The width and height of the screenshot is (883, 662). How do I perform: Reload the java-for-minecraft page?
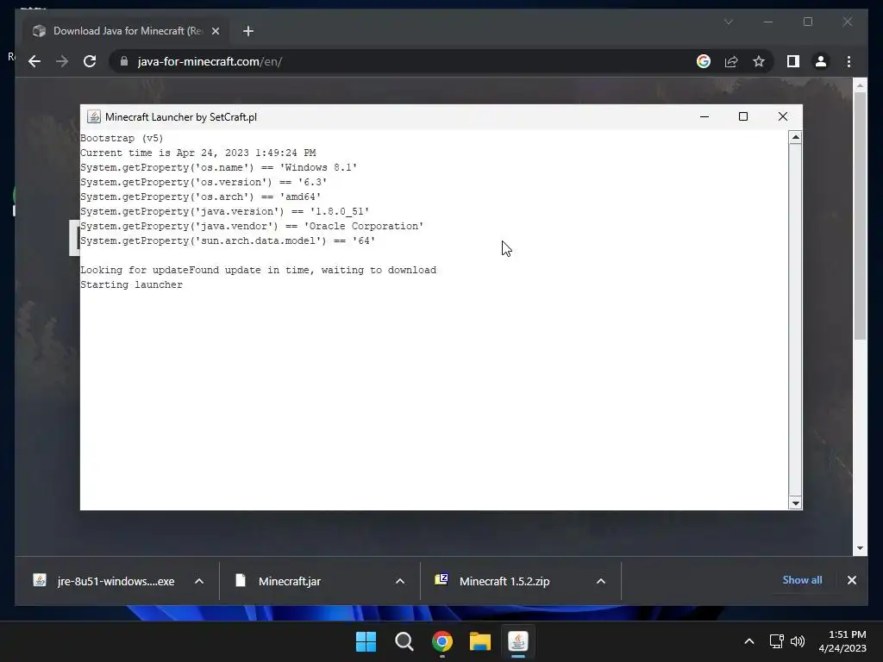coord(90,61)
